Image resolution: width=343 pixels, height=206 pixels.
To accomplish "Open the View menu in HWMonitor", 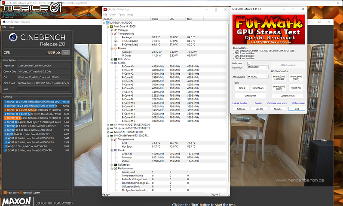I will pyautogui.click(x=113, y=15).
